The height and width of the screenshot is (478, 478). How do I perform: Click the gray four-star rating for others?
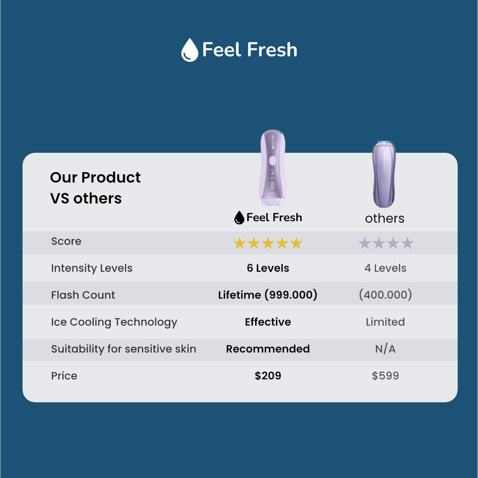point(386,243)
